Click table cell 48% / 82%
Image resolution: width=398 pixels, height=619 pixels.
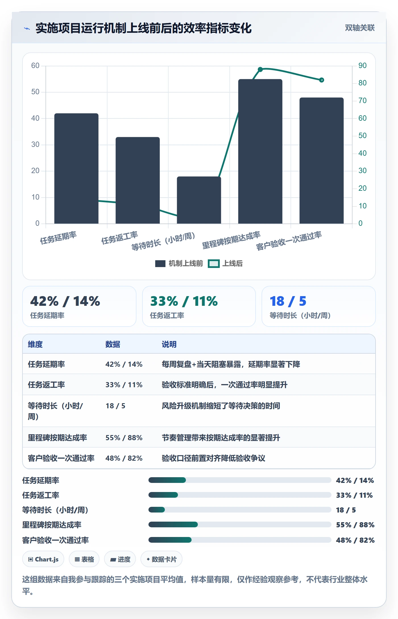click(x=124, y=458)
